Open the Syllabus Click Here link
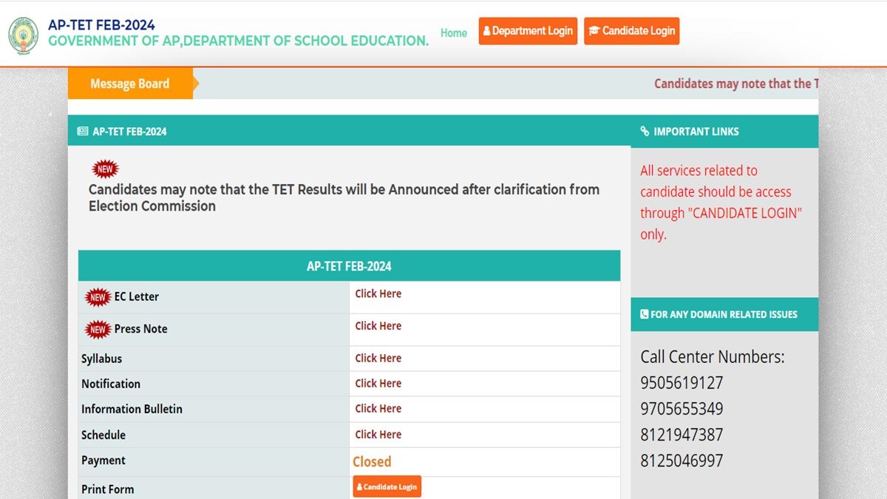 click(378, 359)
